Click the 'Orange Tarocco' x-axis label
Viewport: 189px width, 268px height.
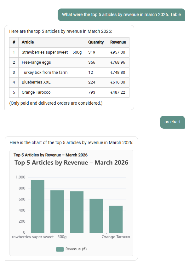pyautogui.click(x=116, y=237)
